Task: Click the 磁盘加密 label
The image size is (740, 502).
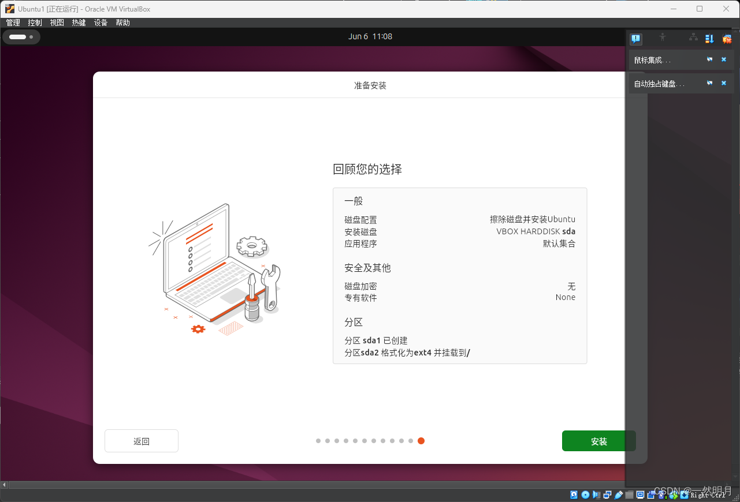Action: [x=360, y=286]
